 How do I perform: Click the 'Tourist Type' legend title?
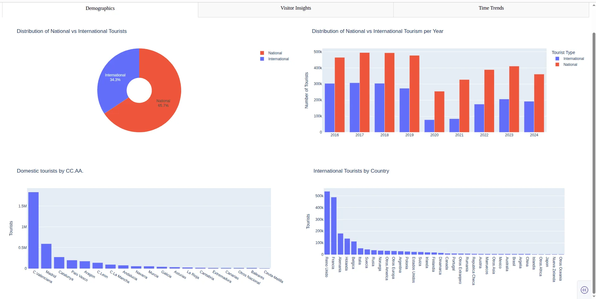[563, 52]
